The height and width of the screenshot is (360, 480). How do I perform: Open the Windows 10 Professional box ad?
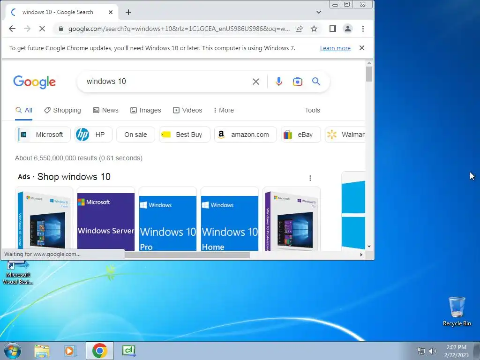[292, 219]
